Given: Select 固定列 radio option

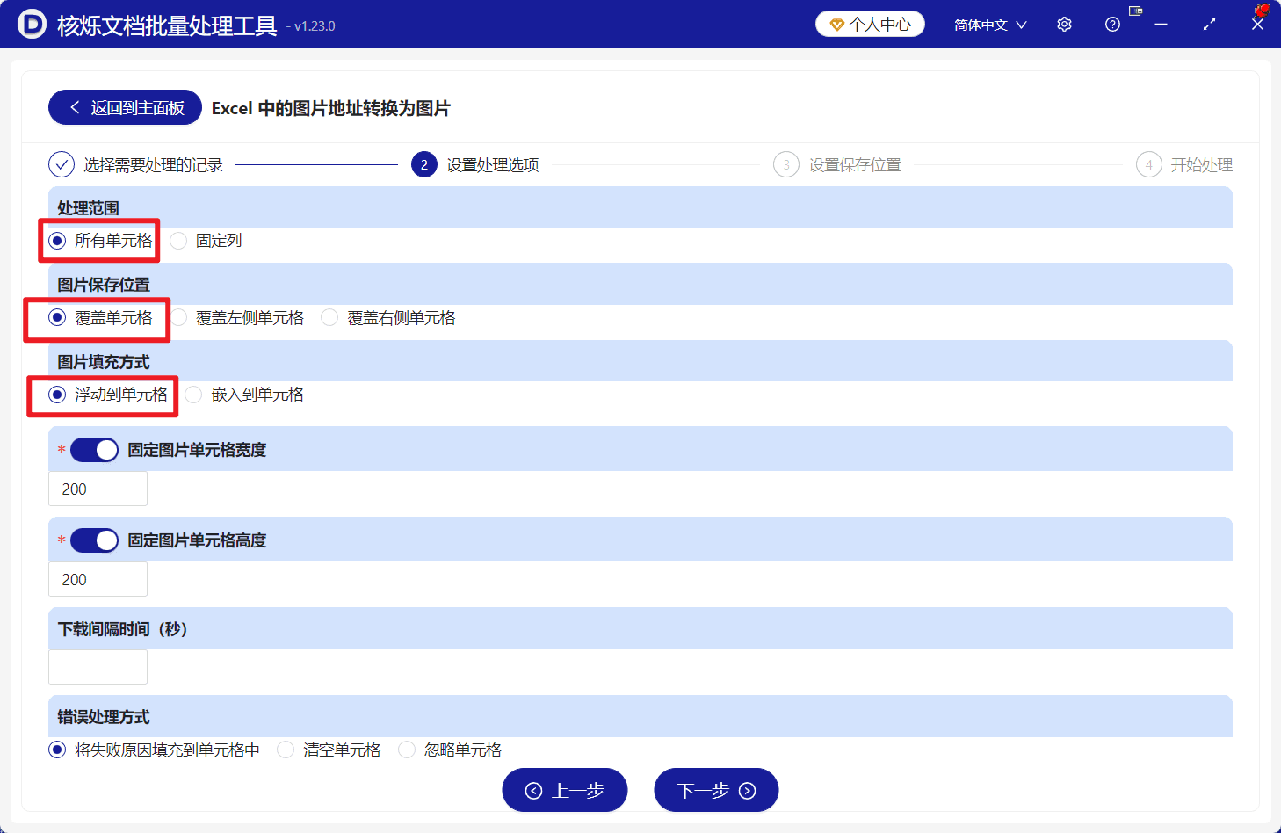Looking at the screenshot, I should coord(206,240).
